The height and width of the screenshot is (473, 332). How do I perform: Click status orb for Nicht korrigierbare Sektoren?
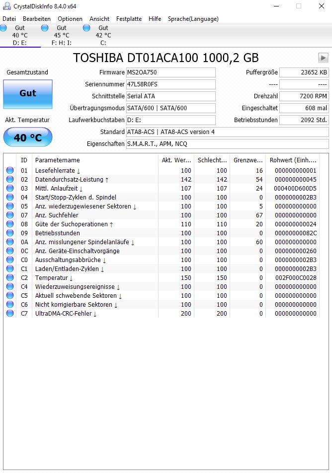pos(10,304)
